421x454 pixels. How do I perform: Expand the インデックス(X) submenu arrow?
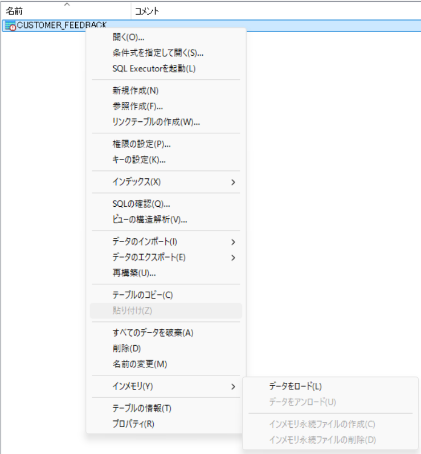(233, 182)
